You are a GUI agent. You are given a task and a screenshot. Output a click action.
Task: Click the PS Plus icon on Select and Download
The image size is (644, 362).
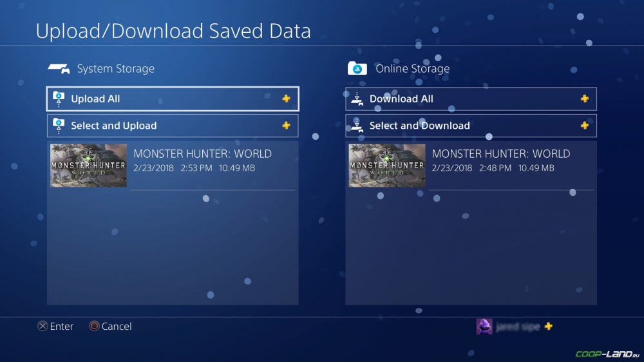point(585,126)
